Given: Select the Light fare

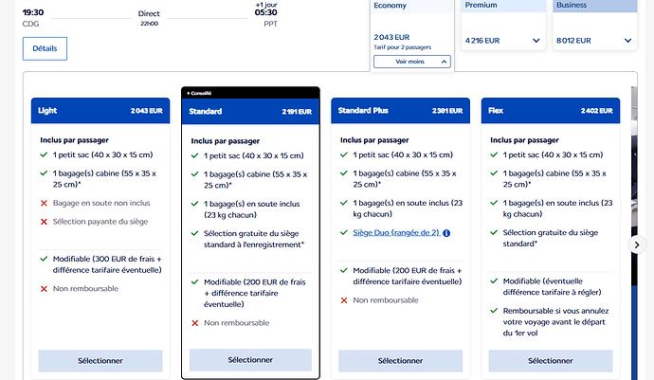Looking at the screenshot, I should pos(100,361).
